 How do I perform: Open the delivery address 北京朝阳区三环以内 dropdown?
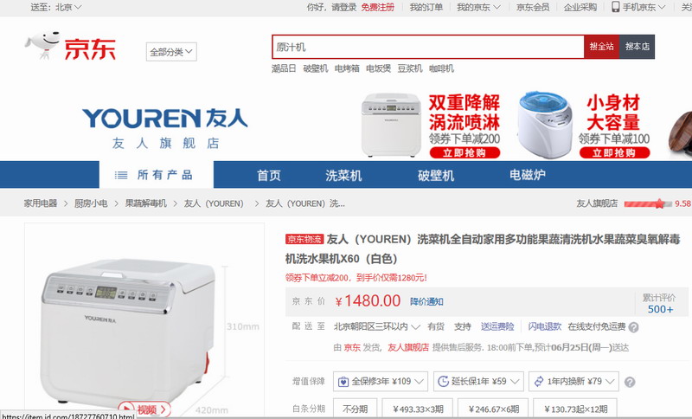tap(376, 326)
